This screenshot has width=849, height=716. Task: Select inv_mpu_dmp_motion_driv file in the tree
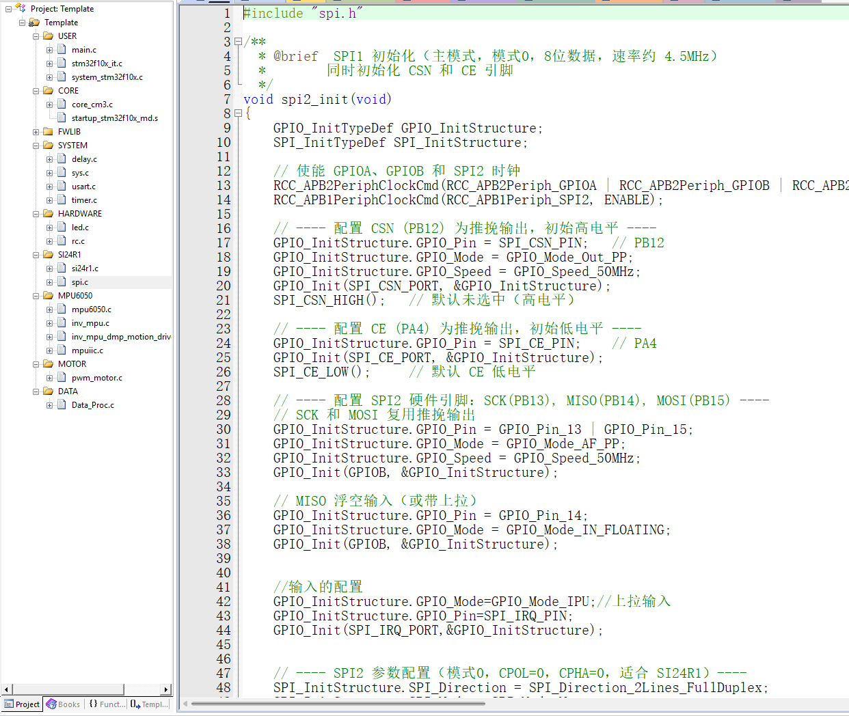121,337
